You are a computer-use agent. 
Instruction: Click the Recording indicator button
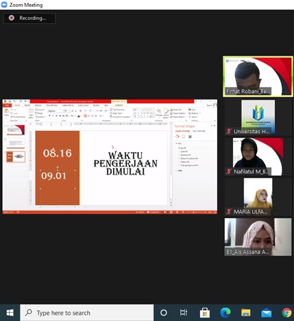29,18
